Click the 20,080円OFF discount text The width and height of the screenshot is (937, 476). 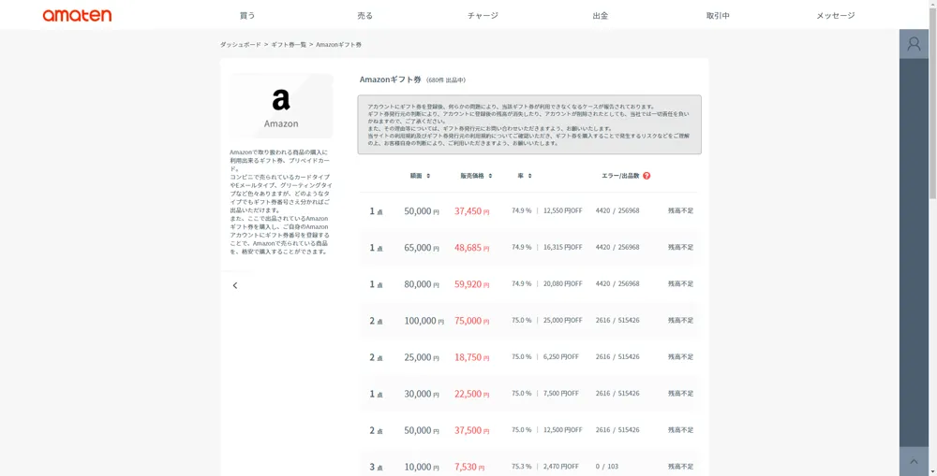tap(562, 284)
